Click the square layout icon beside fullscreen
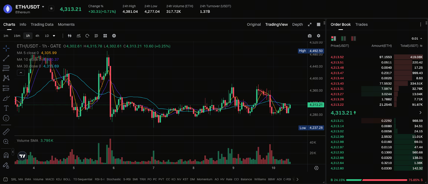Screen dimensions: 428x184 pyautogui.click(x=319, y=24)
